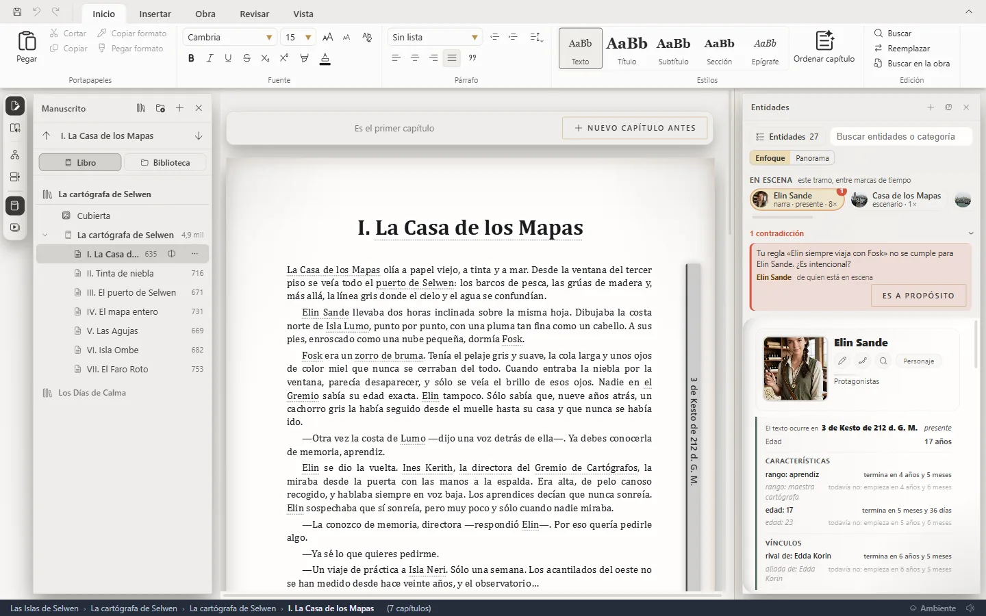Insert block quote icon

tap(472, 58)
